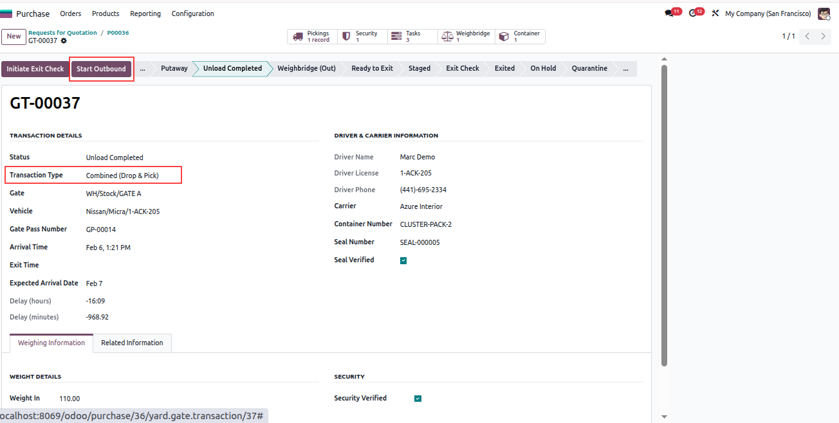The image size is (839, 423).
Task: Click the Pickings truck icon
Action: pos(298,37)
